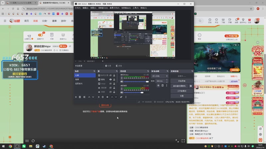Open 视图(V) menu in OBS

93,8
